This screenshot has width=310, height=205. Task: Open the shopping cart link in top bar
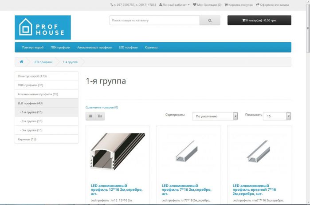(239, 5)
